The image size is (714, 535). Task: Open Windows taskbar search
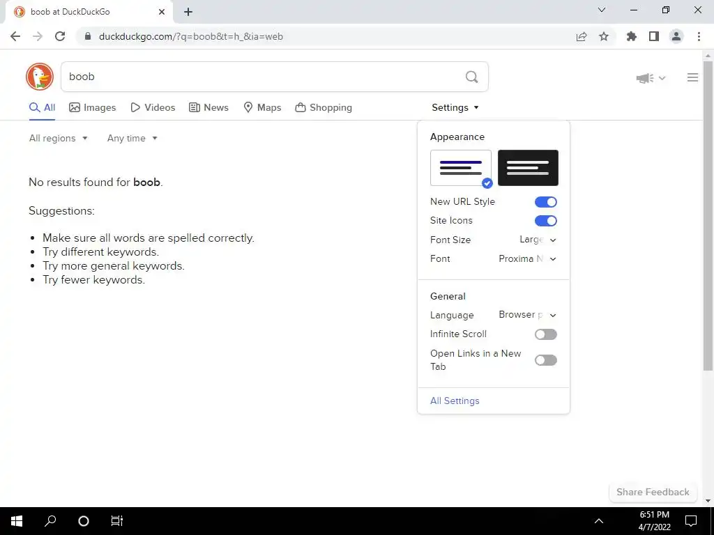coord(50,521)
